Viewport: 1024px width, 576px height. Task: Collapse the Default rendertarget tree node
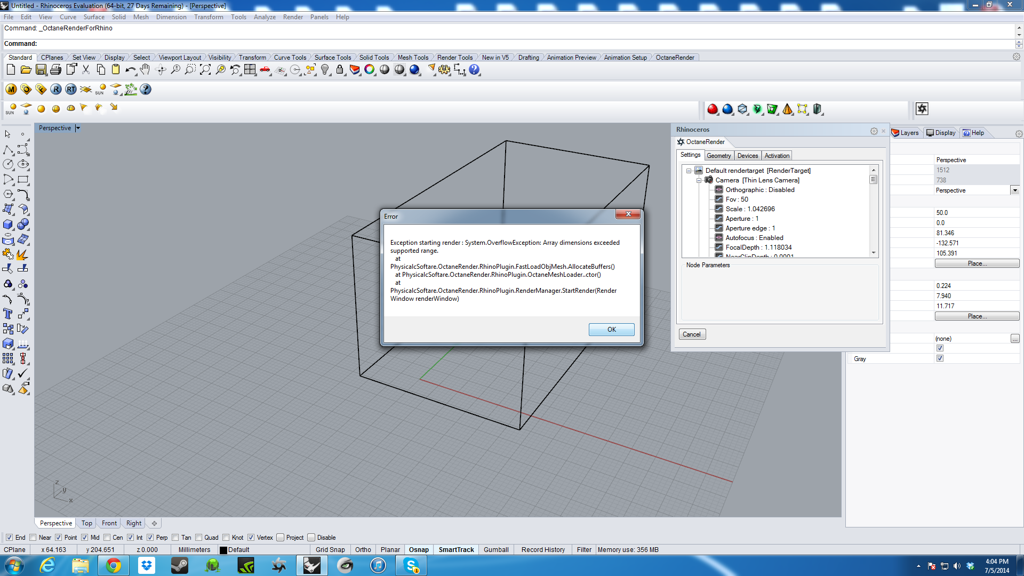(x=689, y=171)
